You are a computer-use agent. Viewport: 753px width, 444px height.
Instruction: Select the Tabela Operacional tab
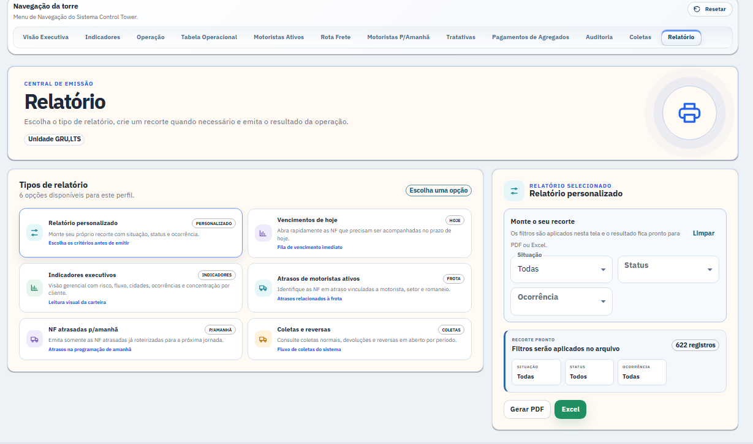pyautogui.click(x=209, y=37)
